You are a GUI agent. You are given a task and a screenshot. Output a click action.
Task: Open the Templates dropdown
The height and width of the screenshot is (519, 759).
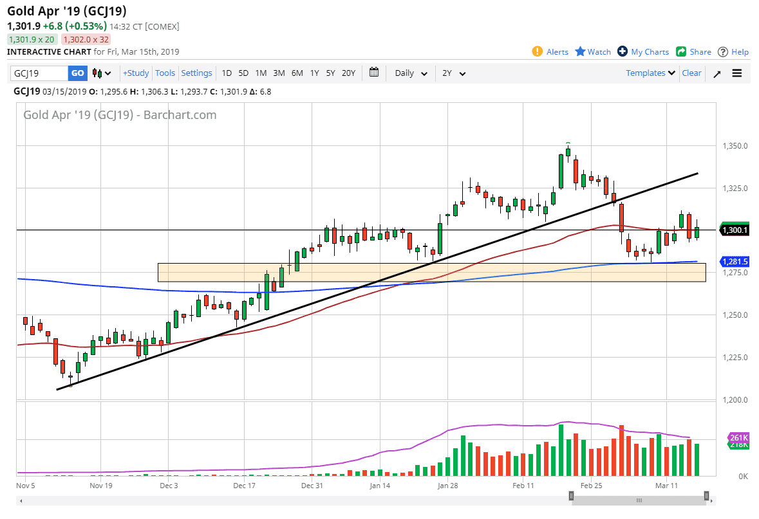650,73
